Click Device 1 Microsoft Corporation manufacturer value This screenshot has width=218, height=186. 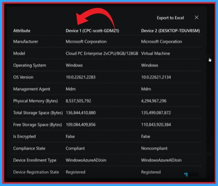click(86, 41)
